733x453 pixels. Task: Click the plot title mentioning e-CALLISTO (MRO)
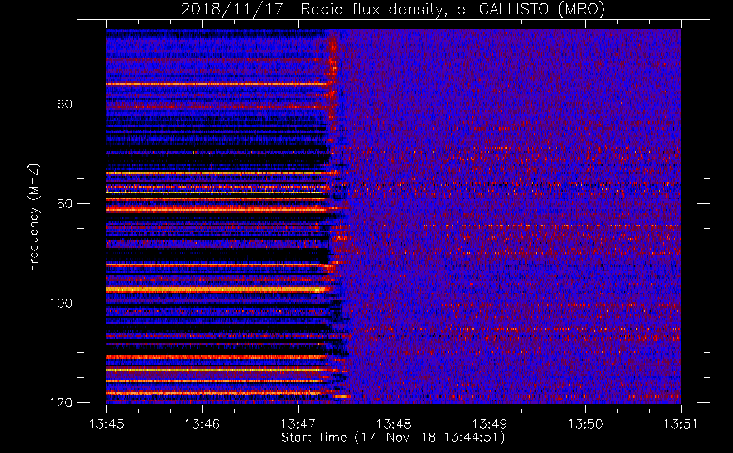[x=393, y=10]
